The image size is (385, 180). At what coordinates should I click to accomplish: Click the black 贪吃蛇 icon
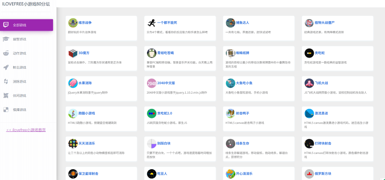click(x=309, y=53)
